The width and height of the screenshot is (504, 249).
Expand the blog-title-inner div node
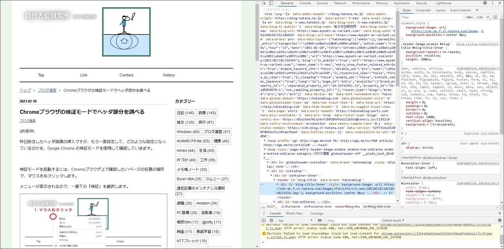tap(278, 184)
